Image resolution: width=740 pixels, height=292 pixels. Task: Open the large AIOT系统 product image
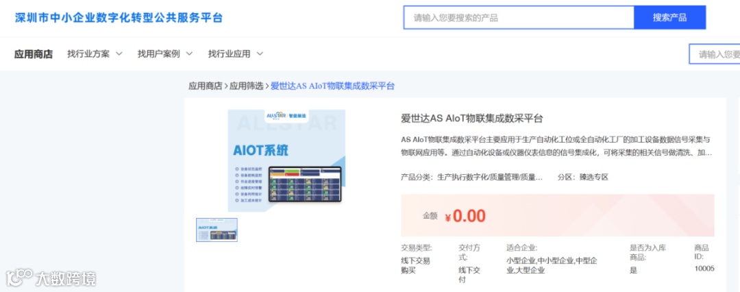click(286, 160)
